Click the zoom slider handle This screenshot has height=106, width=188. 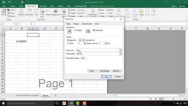coord(173,99)
